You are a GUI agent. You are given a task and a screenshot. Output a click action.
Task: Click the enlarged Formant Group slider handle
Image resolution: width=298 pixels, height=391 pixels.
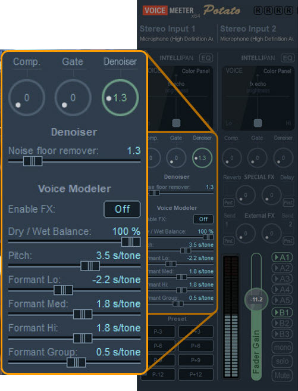tap(76, 362)
